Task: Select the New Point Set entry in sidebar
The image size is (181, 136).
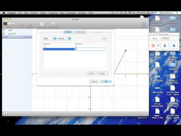Action: coord(17,37)
